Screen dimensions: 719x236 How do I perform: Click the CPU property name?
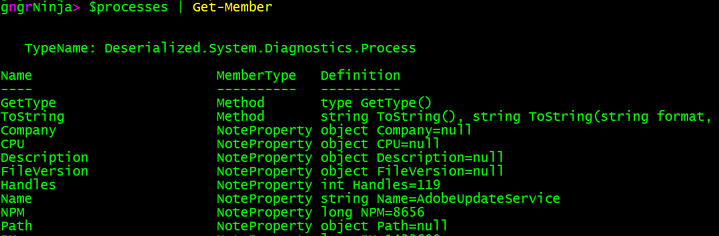click(x=13, y=144)
